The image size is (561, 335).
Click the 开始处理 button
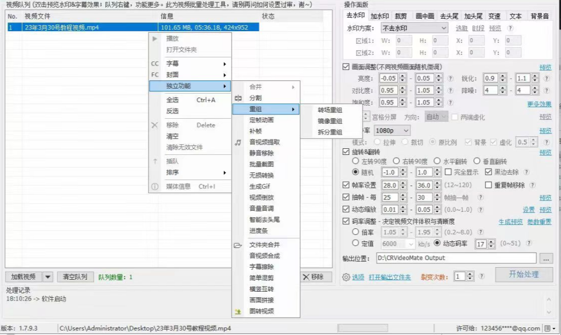pyautogui.click(x=524, y=274)
